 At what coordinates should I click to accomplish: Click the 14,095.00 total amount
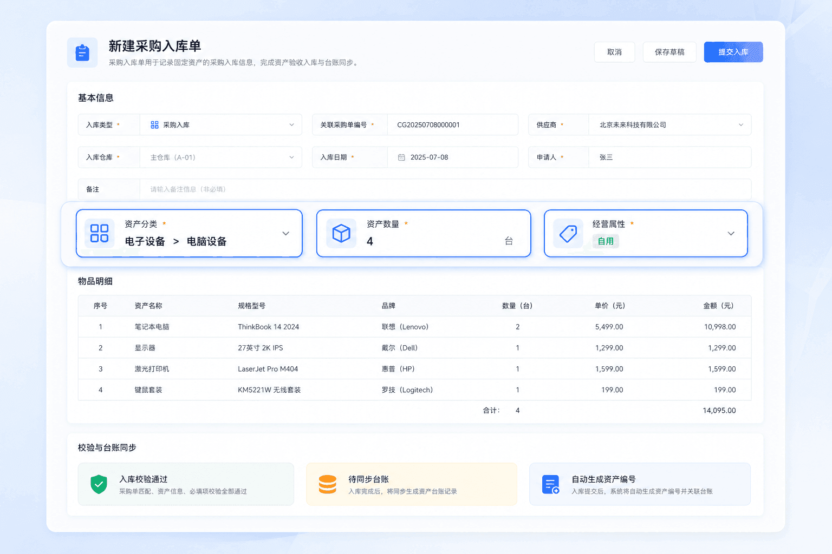719,411
